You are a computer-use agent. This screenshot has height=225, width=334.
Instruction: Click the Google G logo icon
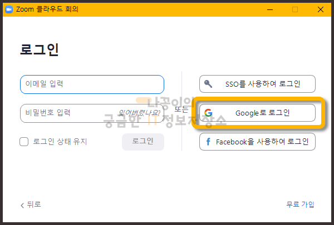click(x=208, y=113)
